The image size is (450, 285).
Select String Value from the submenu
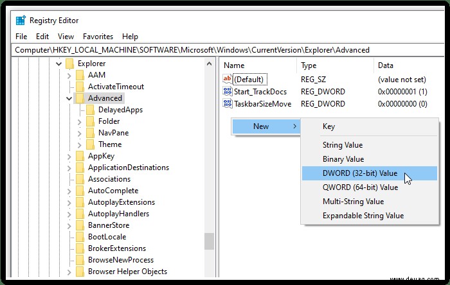pyautogui.click(x=370, y=145)
